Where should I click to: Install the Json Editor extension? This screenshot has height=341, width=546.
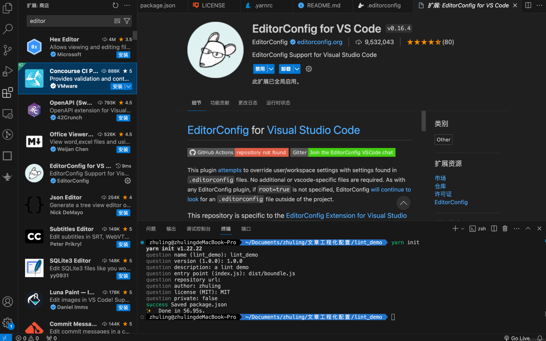tap(123, 213)
